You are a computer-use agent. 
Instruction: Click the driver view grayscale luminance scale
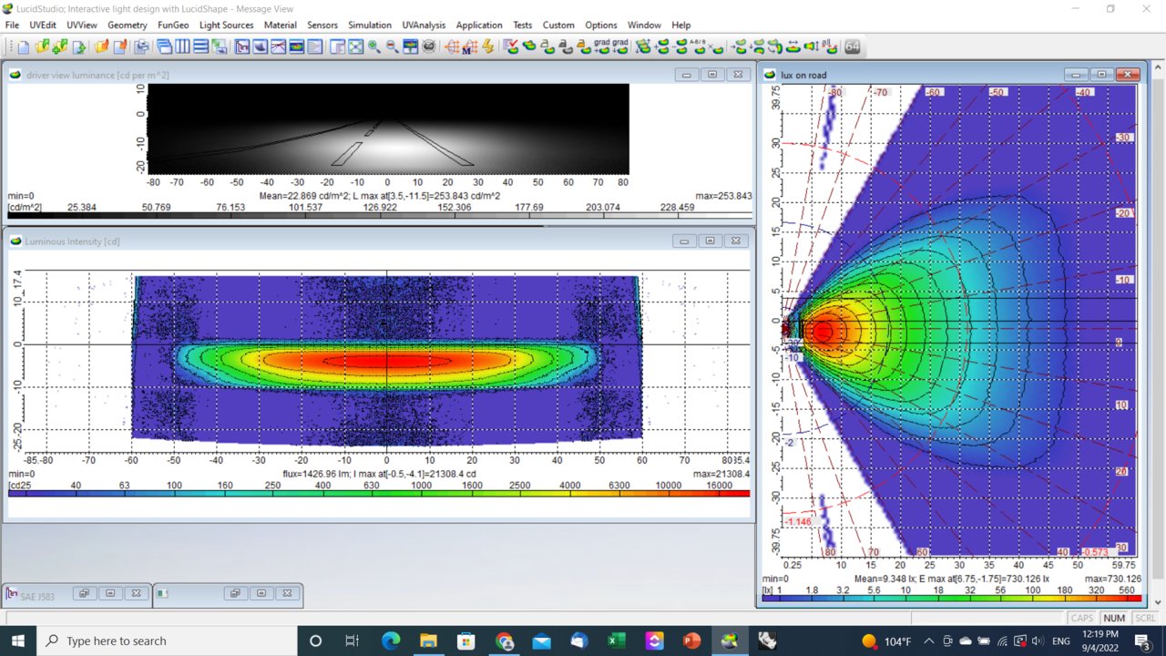tap(378, 215)
